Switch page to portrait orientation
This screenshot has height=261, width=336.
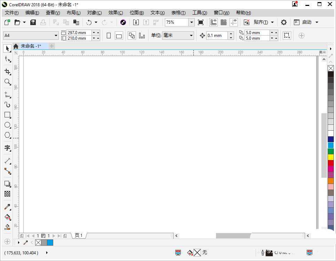point(109,36)
